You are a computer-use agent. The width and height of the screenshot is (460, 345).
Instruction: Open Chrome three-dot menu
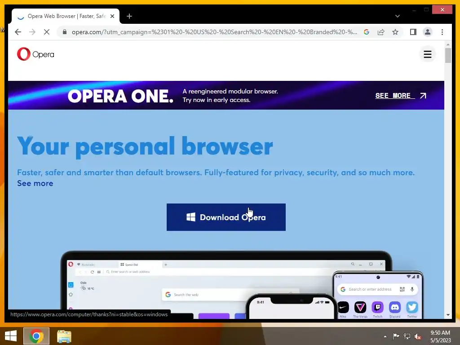[442, 32]
